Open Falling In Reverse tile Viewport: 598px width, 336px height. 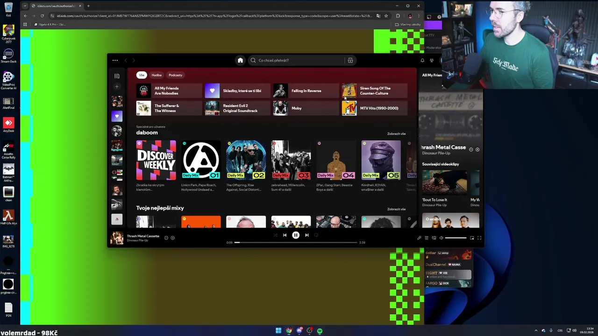[306, 91]
